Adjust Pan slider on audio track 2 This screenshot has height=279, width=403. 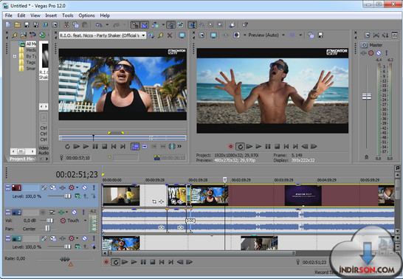coord(47,228)
